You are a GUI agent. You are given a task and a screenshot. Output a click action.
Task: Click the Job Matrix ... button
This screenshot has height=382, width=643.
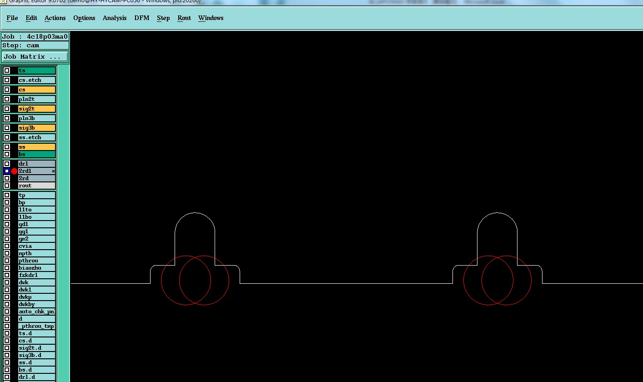click(x=35, y=57)
